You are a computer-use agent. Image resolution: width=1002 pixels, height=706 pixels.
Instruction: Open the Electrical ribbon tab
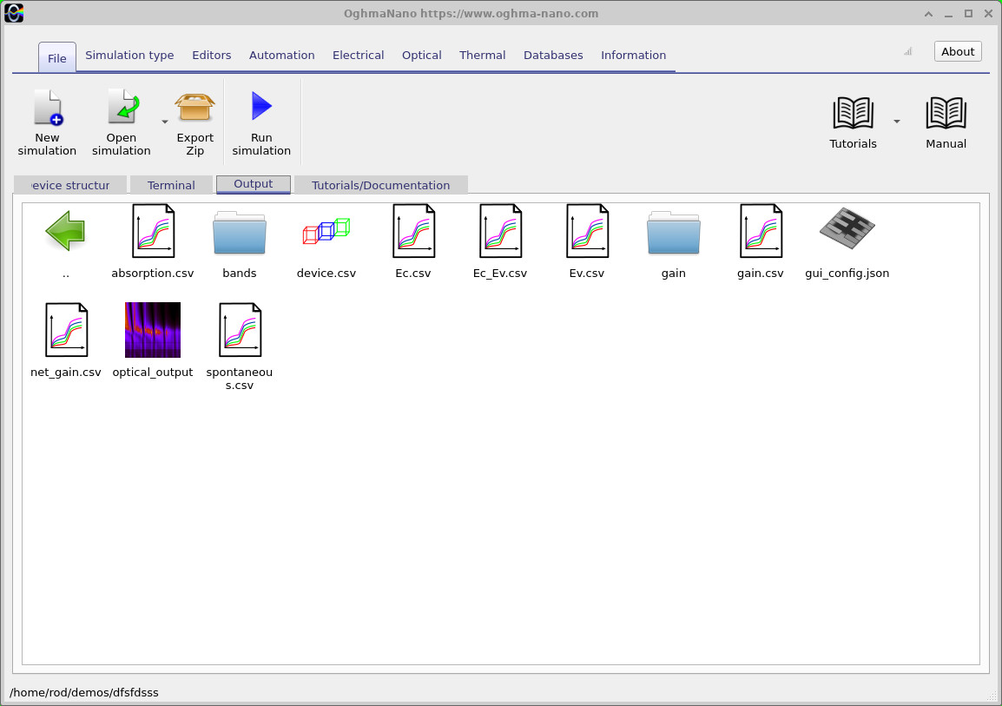pos(358,55)
